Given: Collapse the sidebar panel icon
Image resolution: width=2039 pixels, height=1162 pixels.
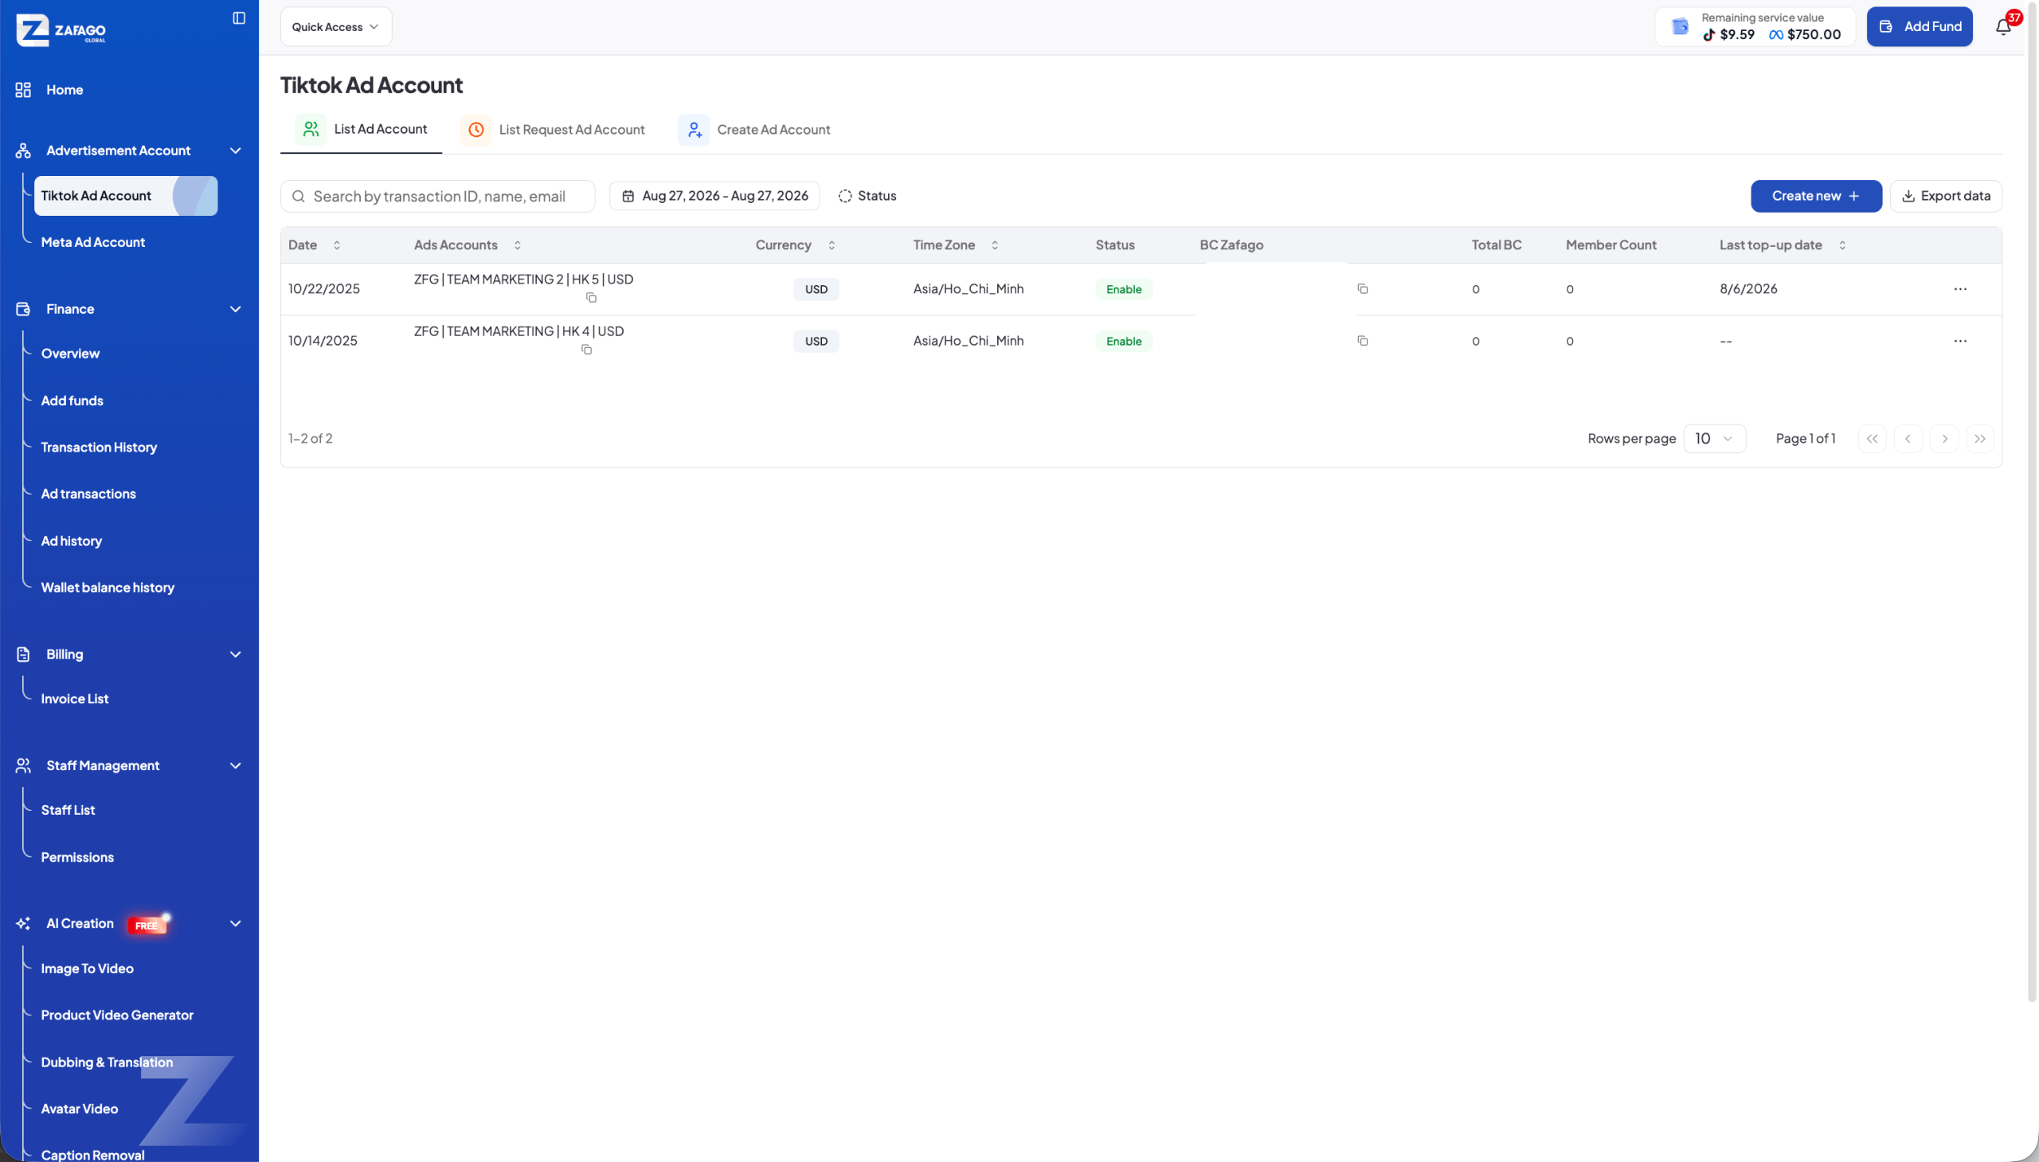Looking at the screenshot, I should pos(239,18).
